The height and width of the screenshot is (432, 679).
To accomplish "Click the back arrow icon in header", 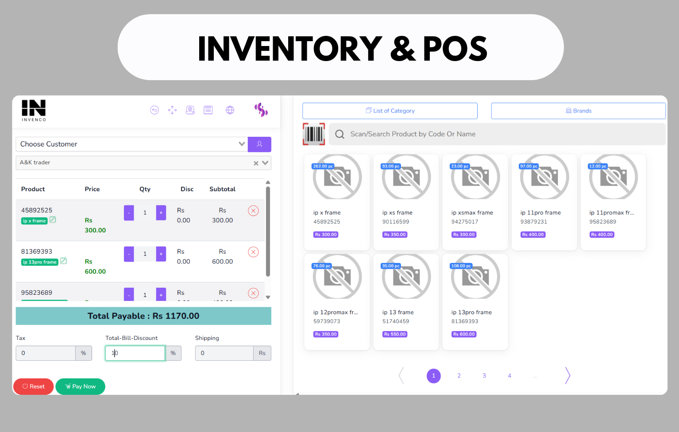I will pyautogui.click(x=154, y=110).
